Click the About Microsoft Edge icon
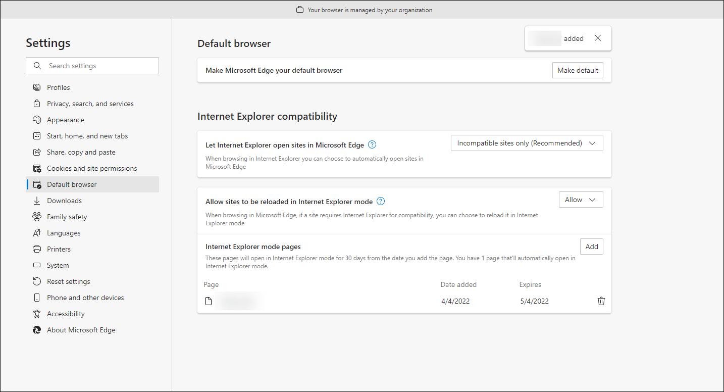The width and height of the screenshot is (724, 392). click(36, 329)
